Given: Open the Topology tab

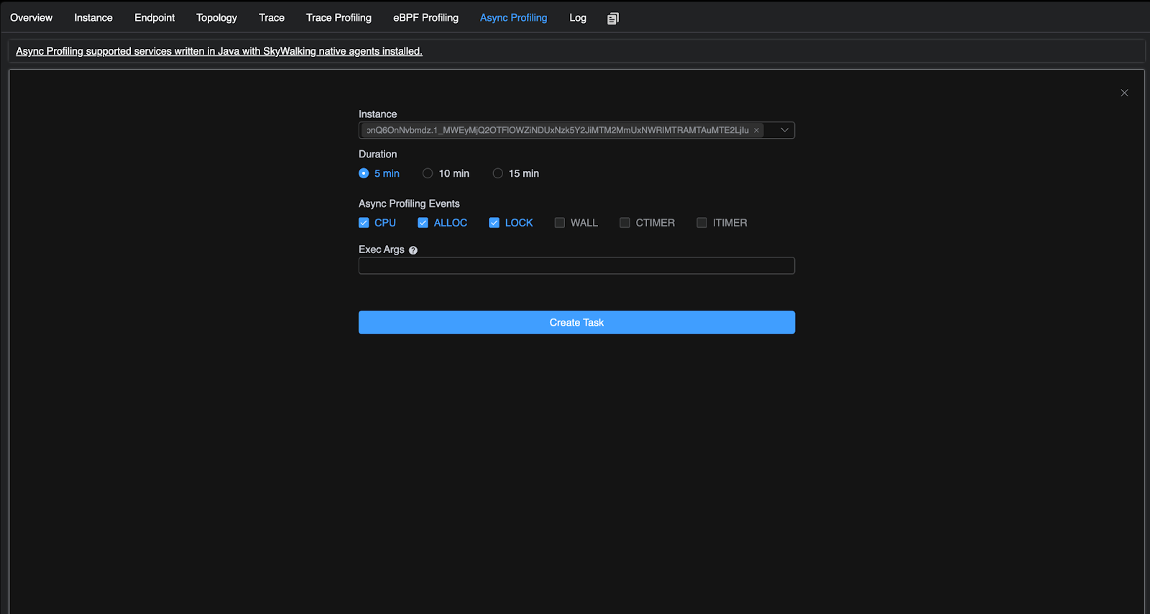Looking at the screenshot, I should (x=216, y=18).
